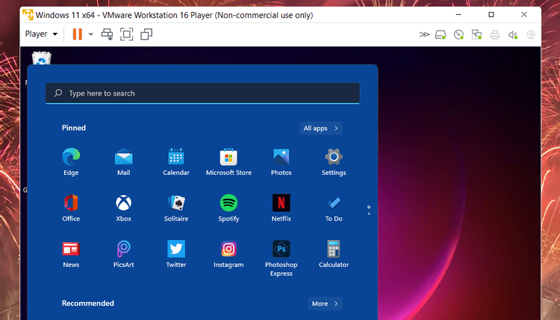
Task: Click the Pinned section heading
Action: coord(74,128)
